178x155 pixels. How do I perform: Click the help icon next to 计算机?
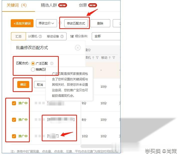coord(40,36)
